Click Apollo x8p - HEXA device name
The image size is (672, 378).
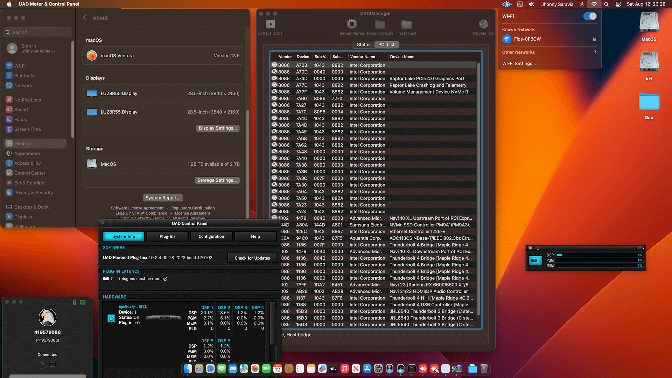coord(133,307)
